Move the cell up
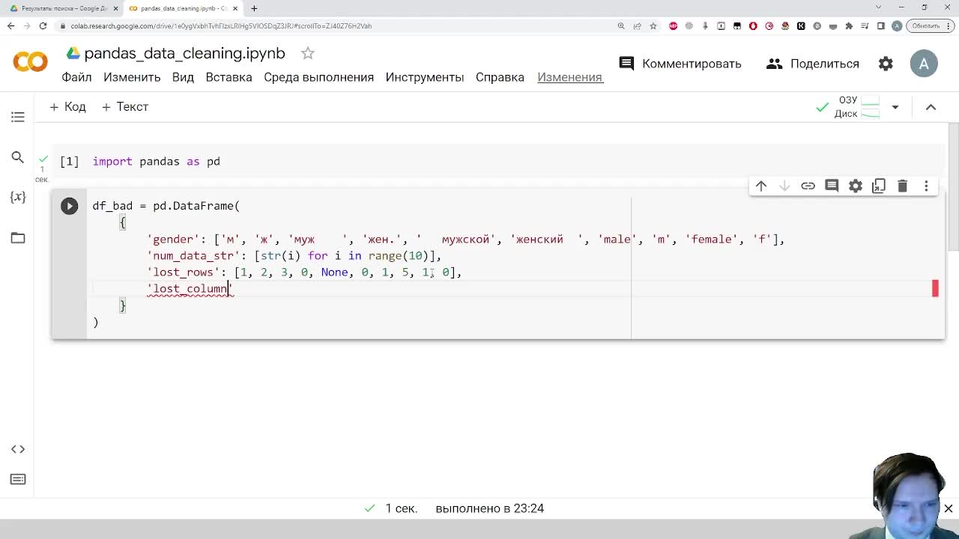Image resolution: width=959 pixels, height=539 pixels. click(761, 186)
